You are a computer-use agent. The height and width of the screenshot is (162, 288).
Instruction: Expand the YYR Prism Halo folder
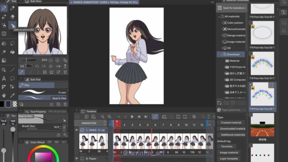click(224, 67)
